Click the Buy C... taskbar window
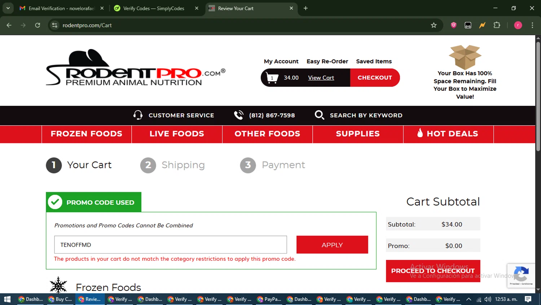Viewport: 541px width, 305px height. (x=60, y=299)
